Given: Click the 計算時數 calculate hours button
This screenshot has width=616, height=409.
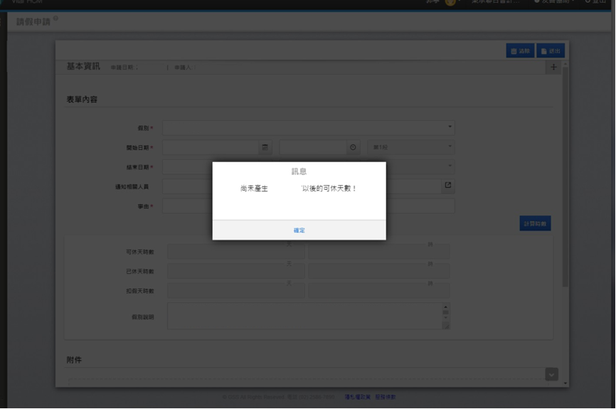Looking at the screenshot, I should coord(535,223).
